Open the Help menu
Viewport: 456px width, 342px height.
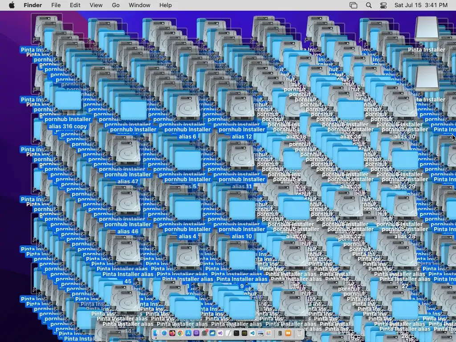click(x=166, y=5)
